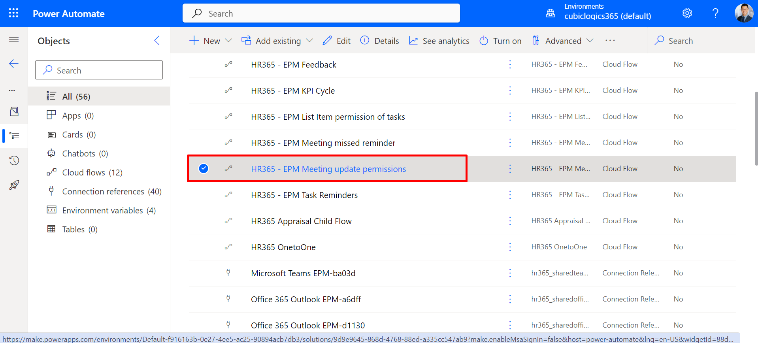This screenshot has height=343, width=758.
Task: Select Chatbots (0) in Objects list
Action: coord(99,153)
